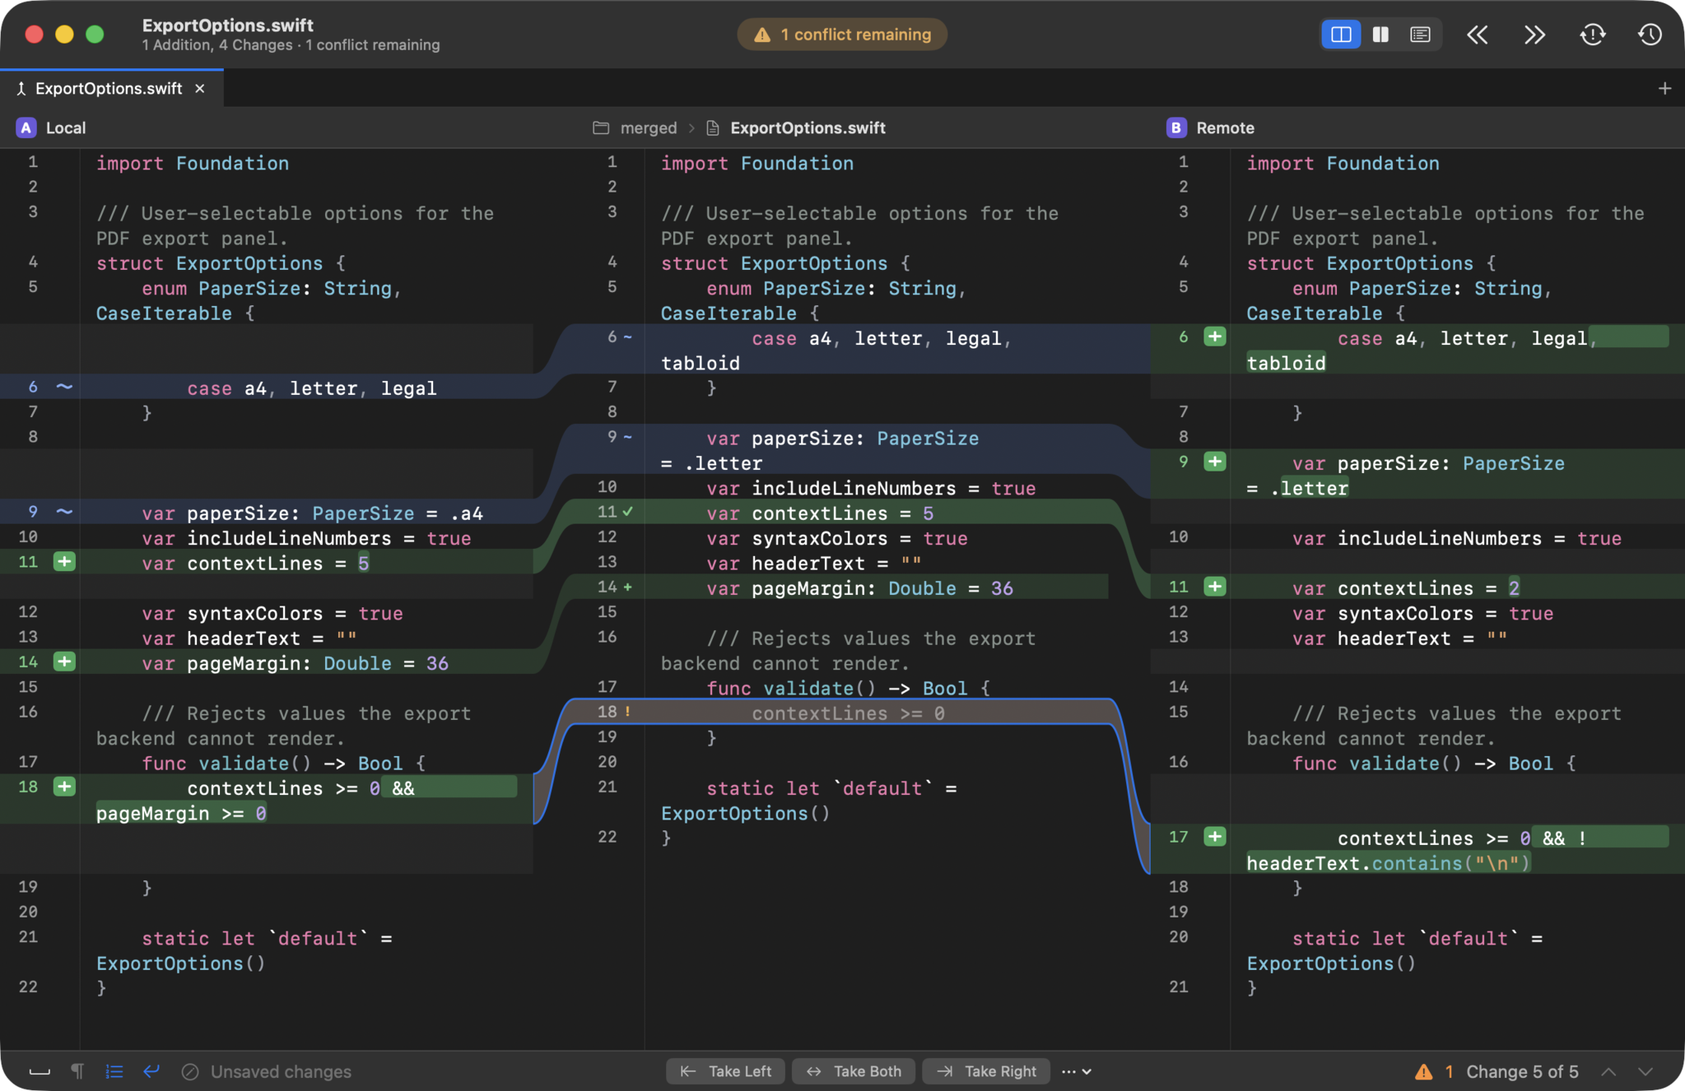Image resolution: width=1685 pixels, height=1091 pixels.
Task: Switch to single merged text view
Action: click(x=1420, y=35)
